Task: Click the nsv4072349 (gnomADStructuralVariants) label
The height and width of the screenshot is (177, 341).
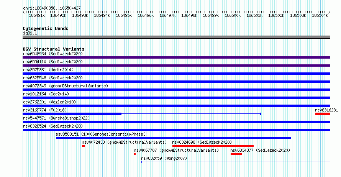Action: click(x=66, y=86)
